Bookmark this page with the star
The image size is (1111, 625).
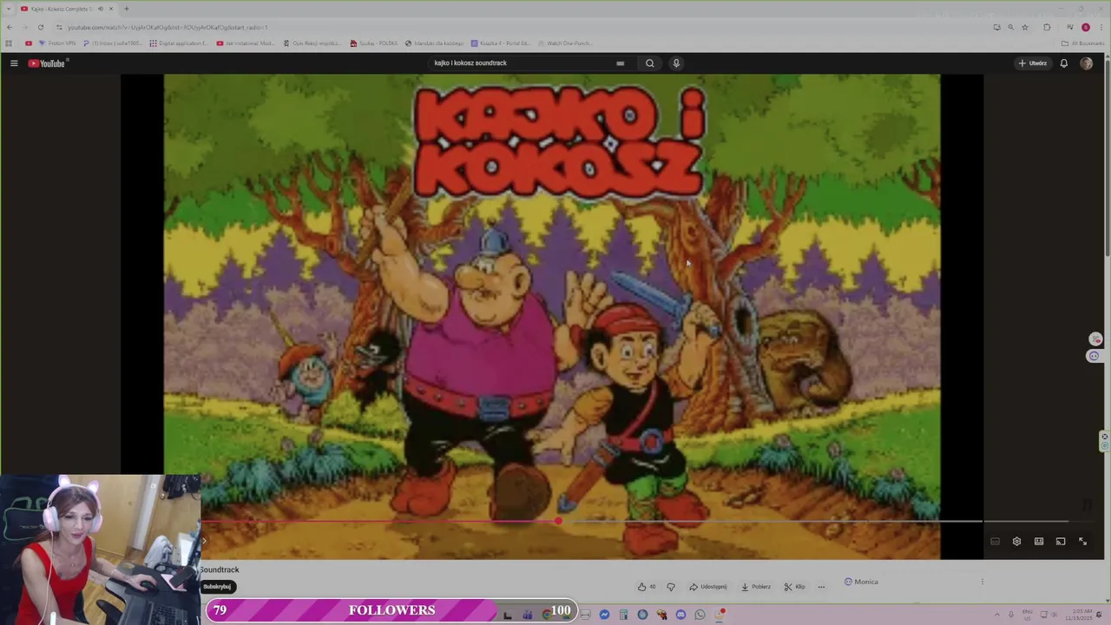coord(1025,27)
